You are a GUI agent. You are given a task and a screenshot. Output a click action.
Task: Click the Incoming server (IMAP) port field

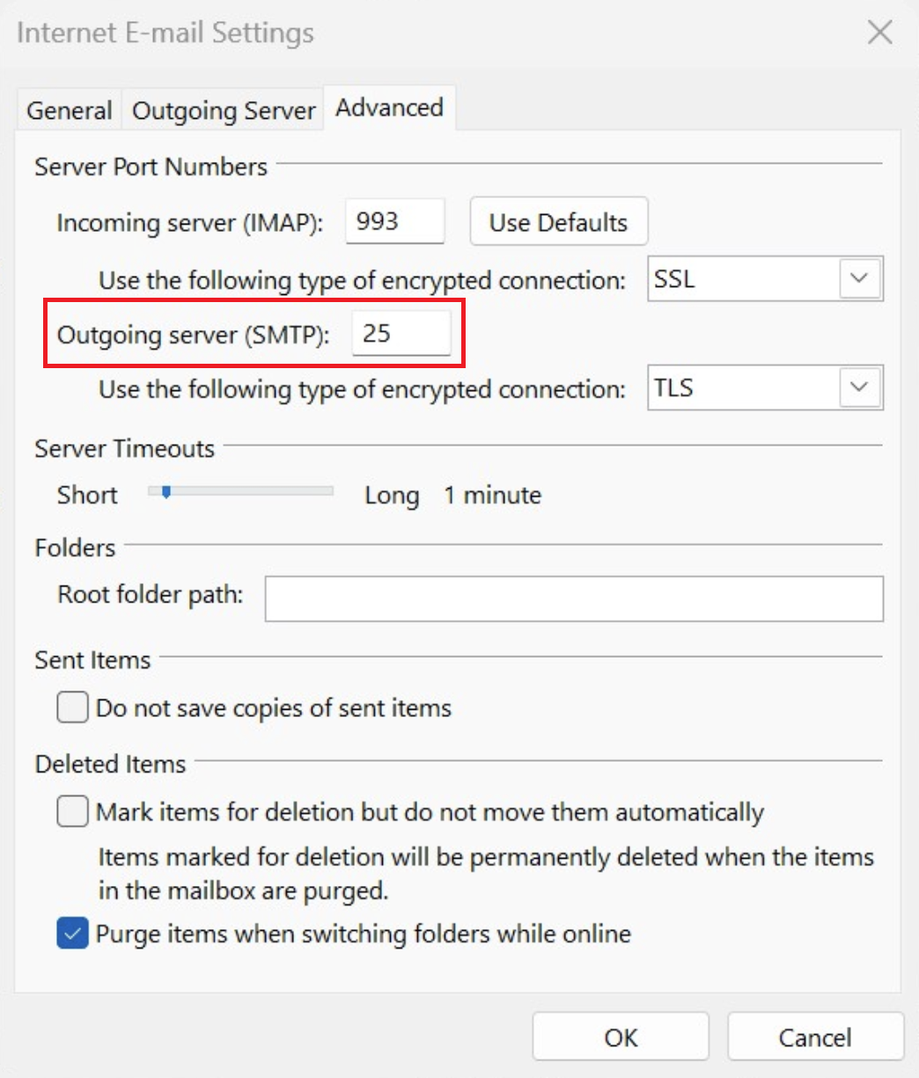point(394,222)
